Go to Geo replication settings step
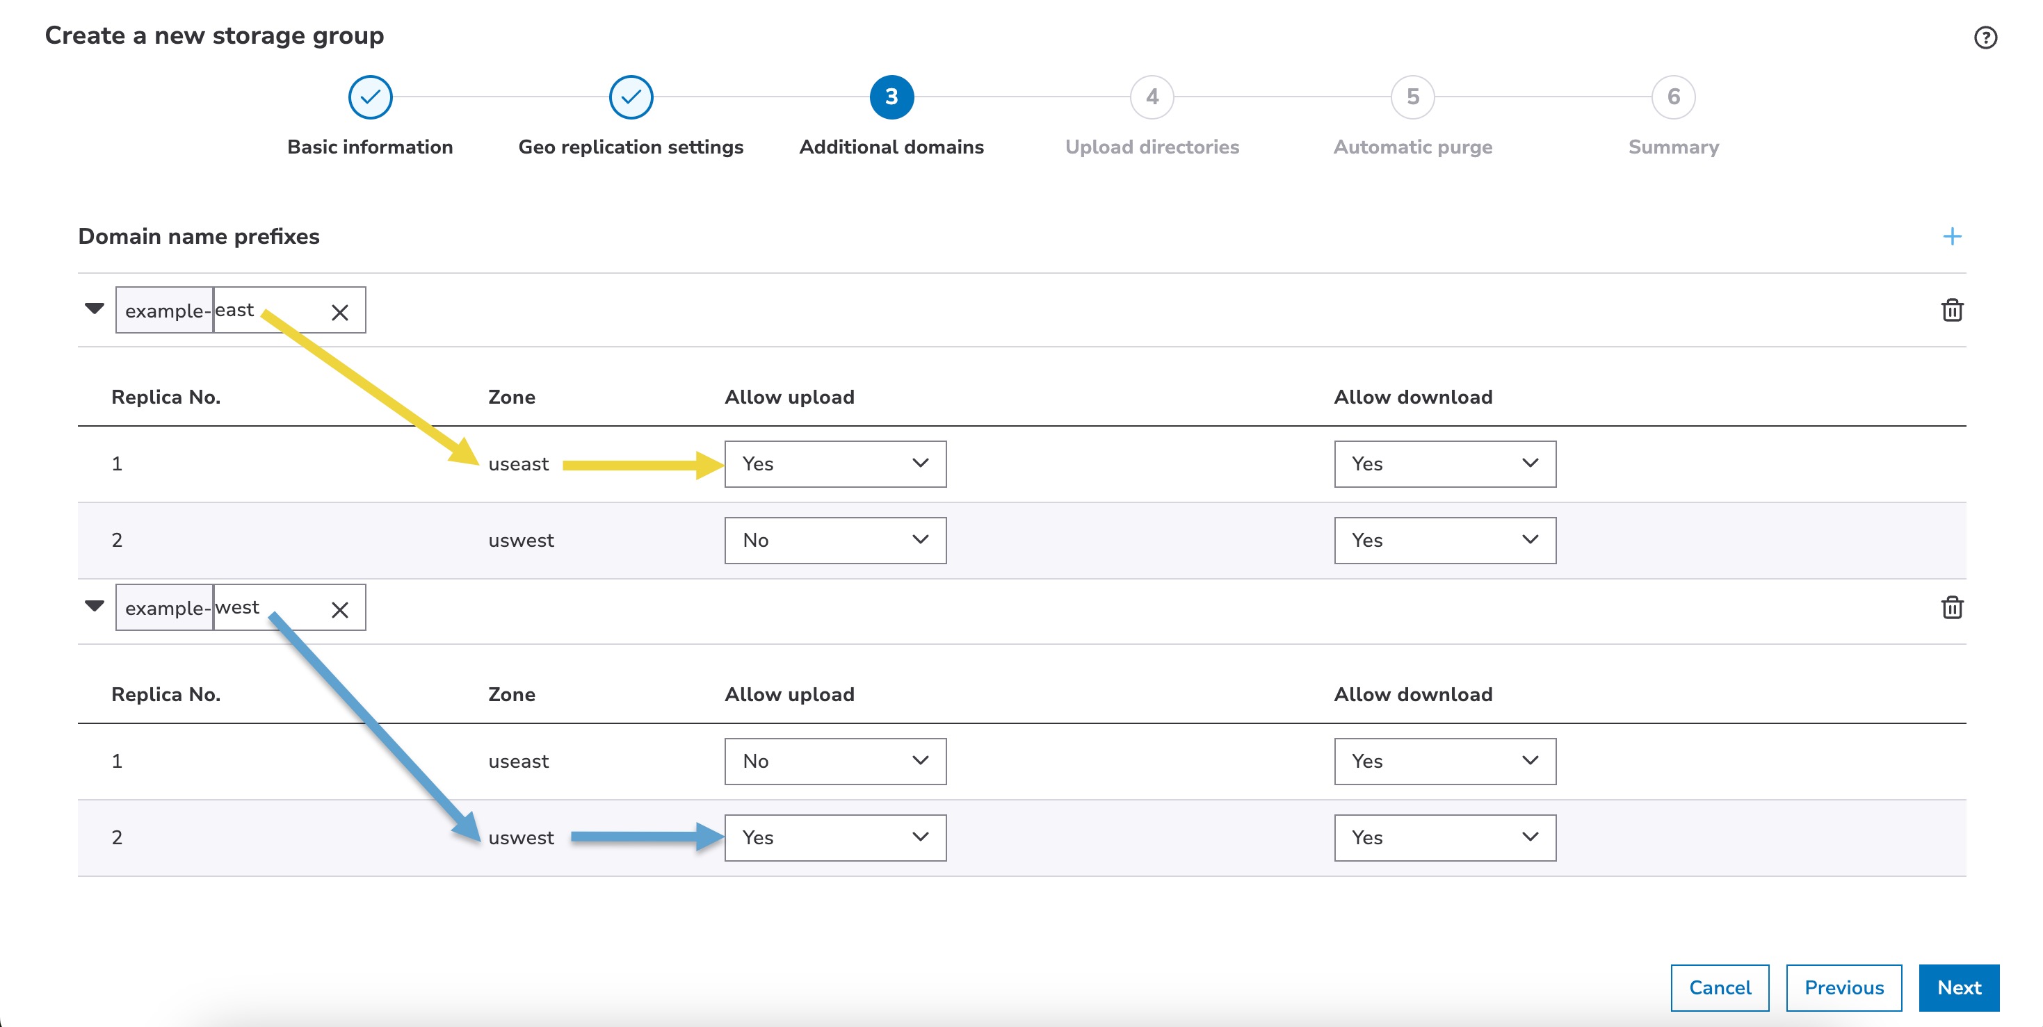 pos(631,97)
